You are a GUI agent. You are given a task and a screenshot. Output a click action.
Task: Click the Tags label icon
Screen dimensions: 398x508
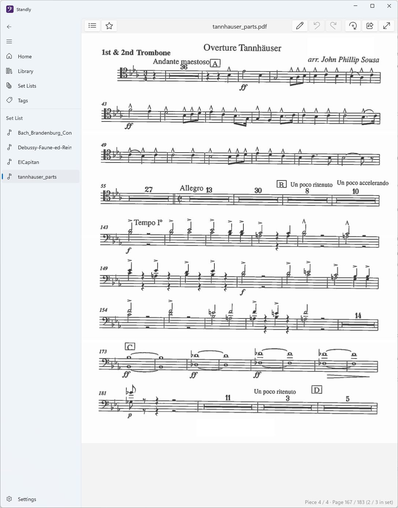tap(10, 100)
